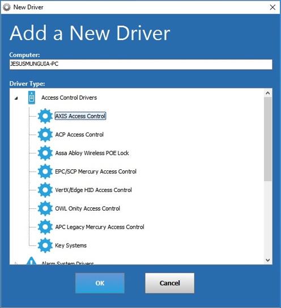Image resolution: width=281 pixels, height=308 pixels.
Task: Click gear icon beside EPC/SCP Mercury Access Control
Action: point(45,172)
